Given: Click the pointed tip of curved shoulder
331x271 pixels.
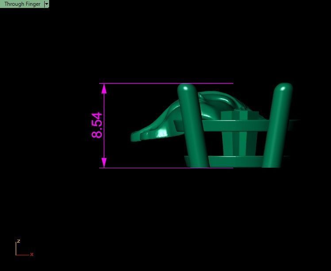Looking at the screenshot, I should pos(133,137).
